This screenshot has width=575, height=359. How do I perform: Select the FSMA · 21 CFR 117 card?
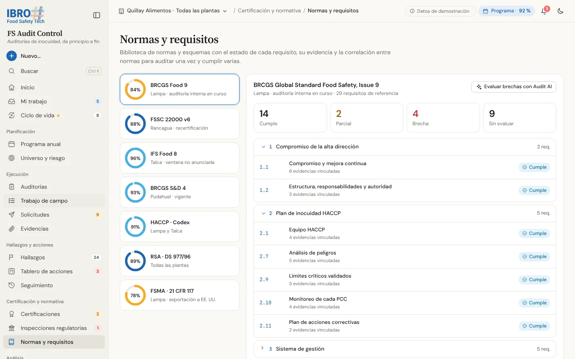click(x=180, y=295)
